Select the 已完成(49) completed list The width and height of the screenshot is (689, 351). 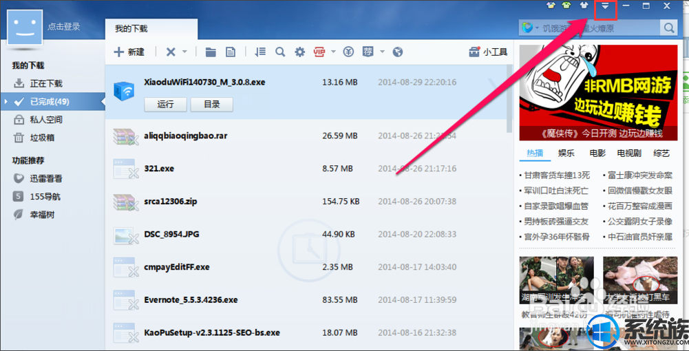coord(50,102)
